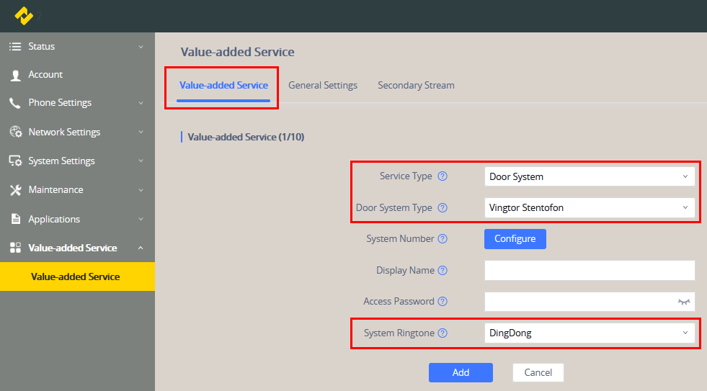This screenshot has width=707, height=391.
Task: Switch to the Secondary Stream tab
Action: [416, 86]
